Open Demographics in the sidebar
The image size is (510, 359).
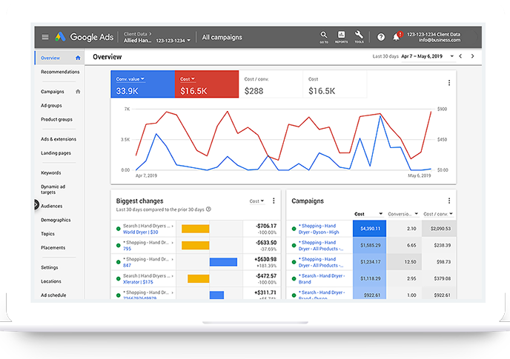tap(56, 220)
